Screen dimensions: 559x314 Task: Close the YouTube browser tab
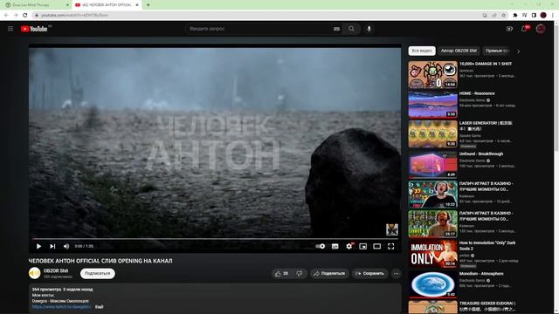[137, 5]
